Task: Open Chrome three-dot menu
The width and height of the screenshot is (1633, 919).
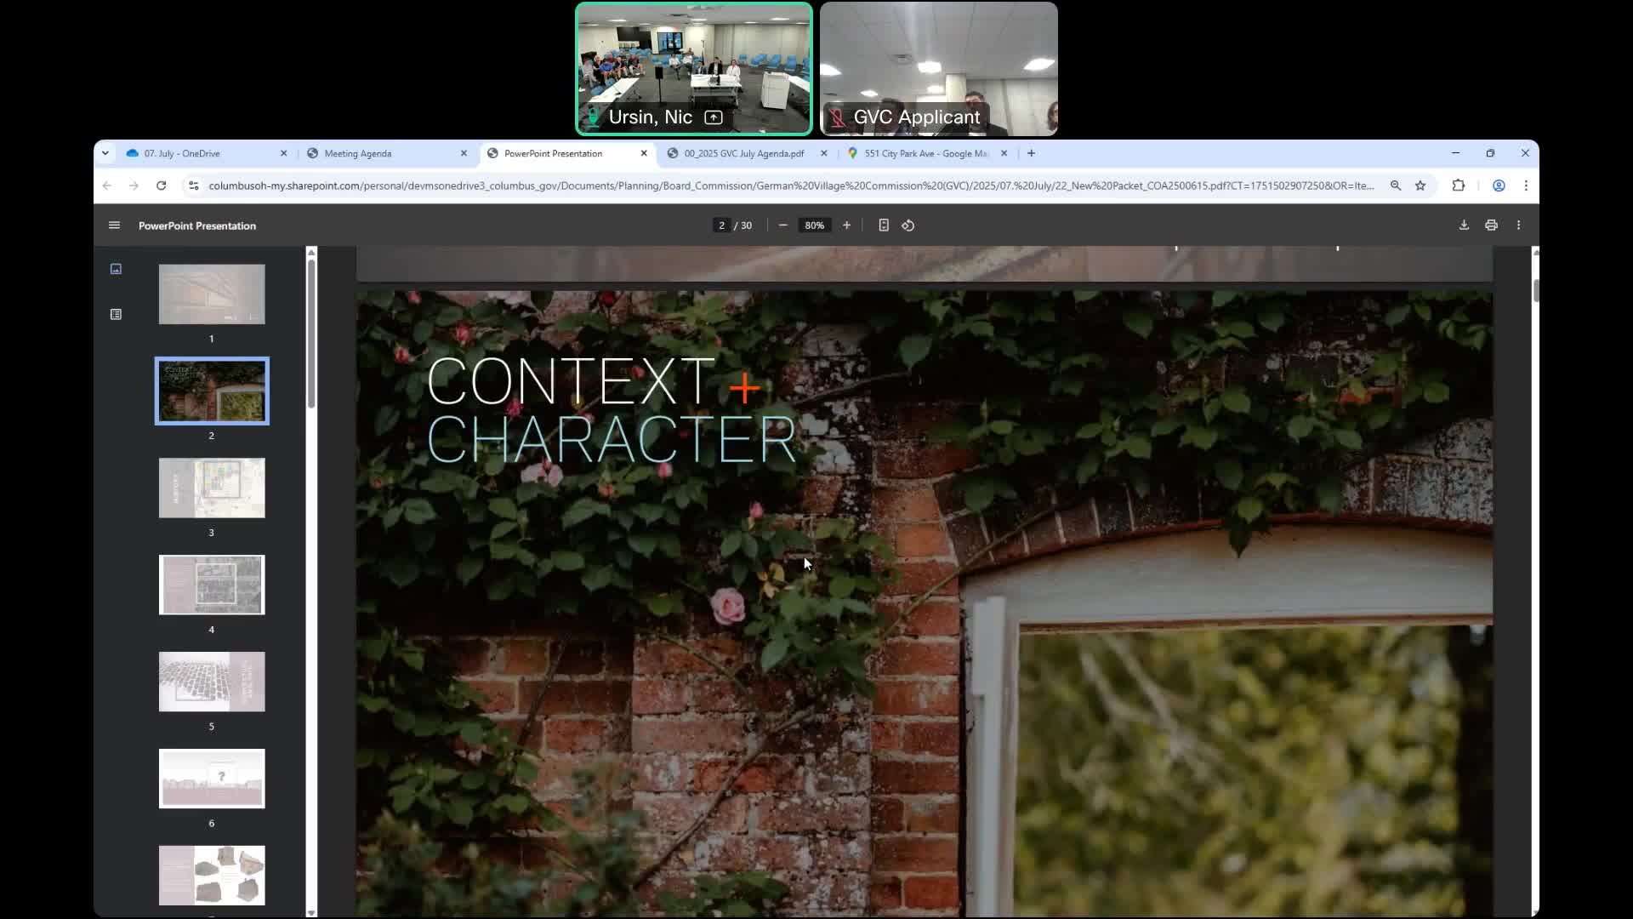Action: pyautogui.click(x=1526, y=186)
